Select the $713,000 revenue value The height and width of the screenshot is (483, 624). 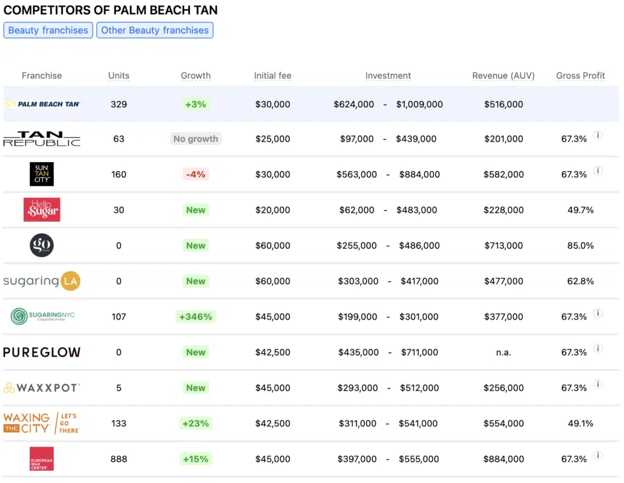pyautogui.click(x=503, y=245)
